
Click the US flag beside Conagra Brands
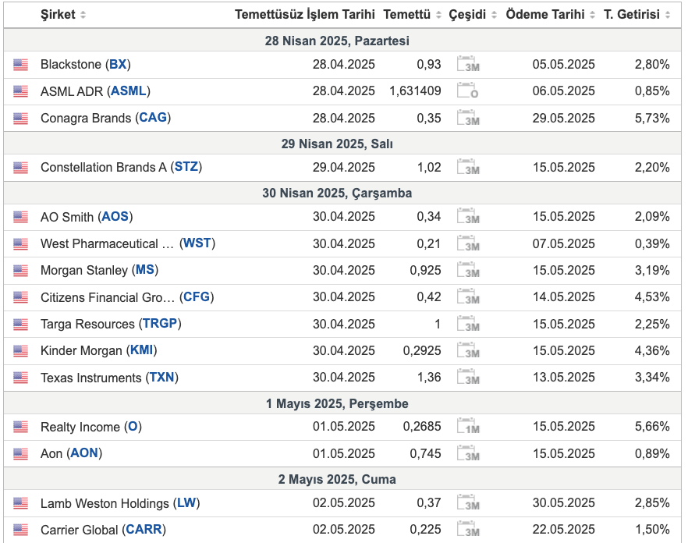tap(20, 118)
